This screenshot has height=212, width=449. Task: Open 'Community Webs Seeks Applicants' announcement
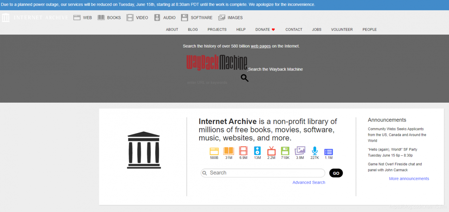(x=397, y=135)
